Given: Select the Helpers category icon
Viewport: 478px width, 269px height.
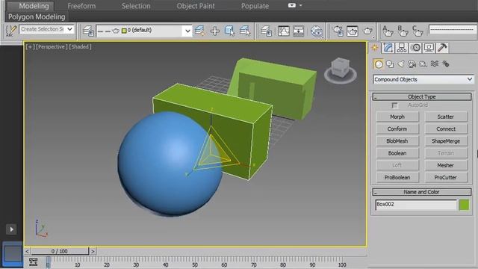Looking at the screenshot, I should coord(423,64).
